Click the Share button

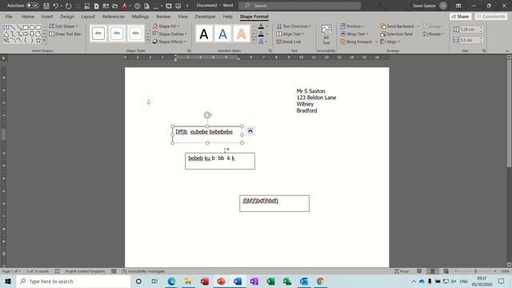(461, 17)
